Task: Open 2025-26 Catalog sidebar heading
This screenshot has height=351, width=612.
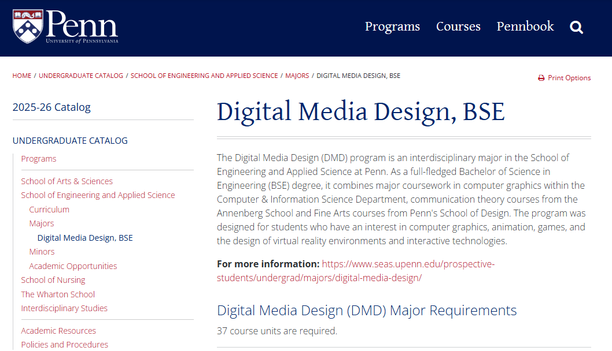Action: click(x=51, y=107)
